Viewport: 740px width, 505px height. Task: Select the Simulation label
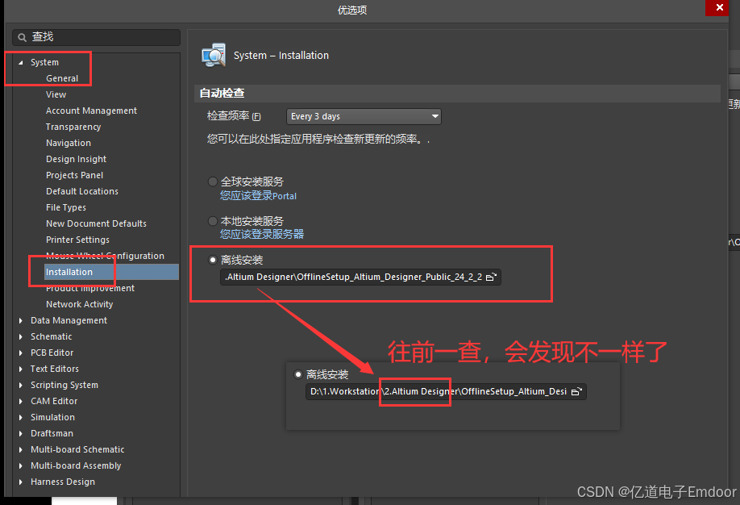click(x=52, y=418)
